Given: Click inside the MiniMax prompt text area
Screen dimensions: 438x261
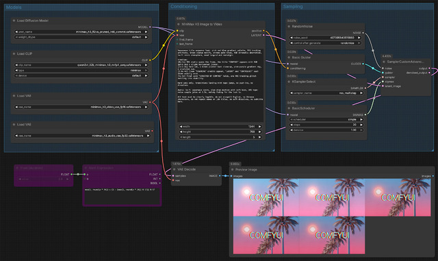Looking at the screenshot, I should coord(220,85).
